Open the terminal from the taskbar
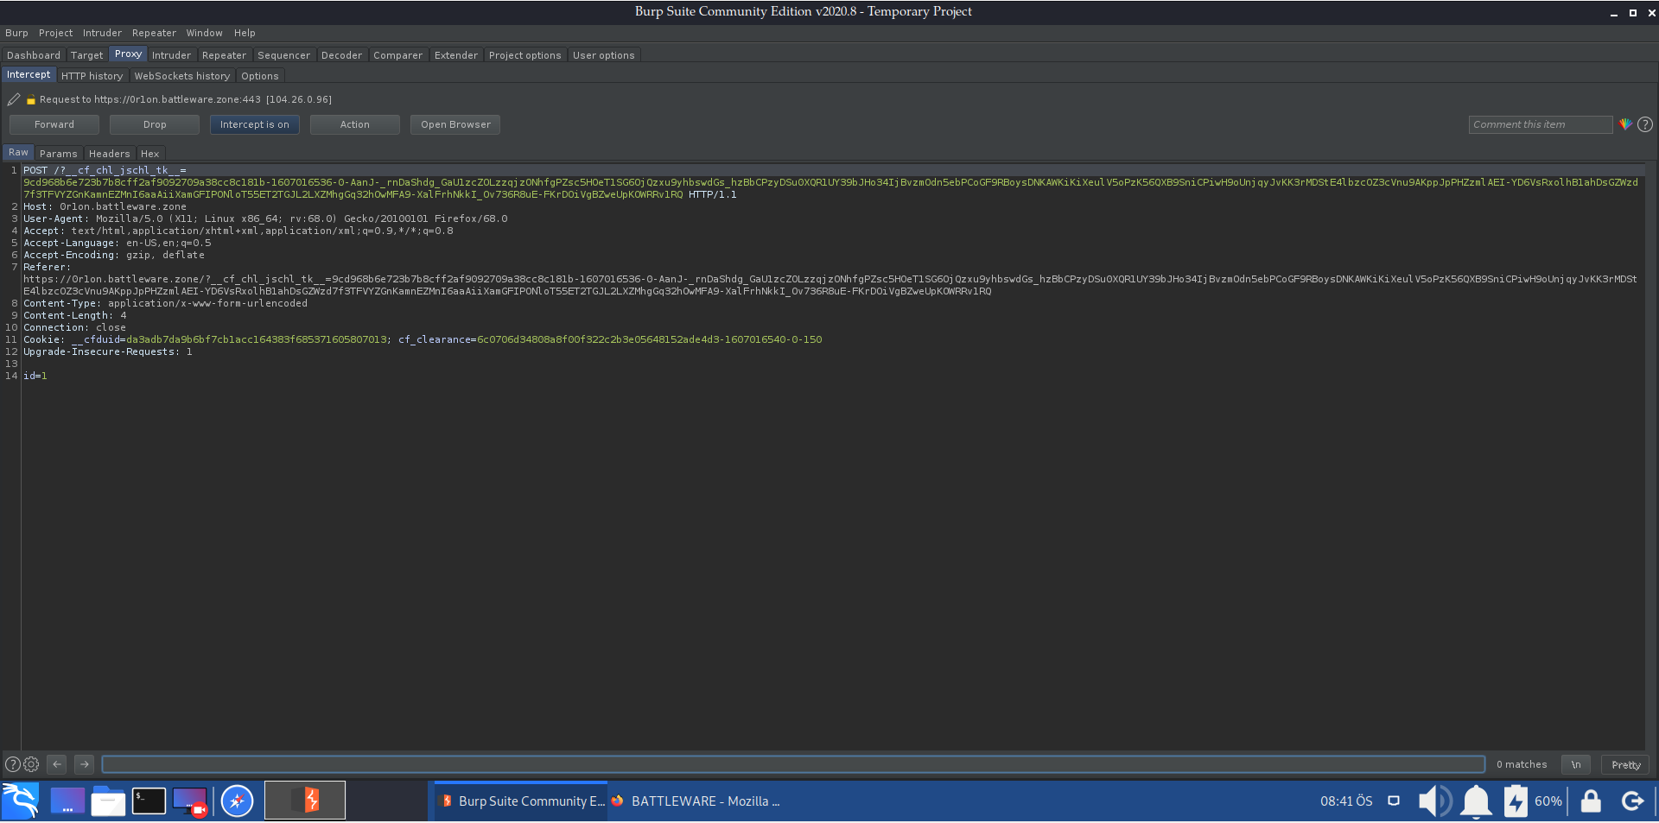The width and height of the screenshot is (1659, 823). pyautogui.click(x=149, y=801)
